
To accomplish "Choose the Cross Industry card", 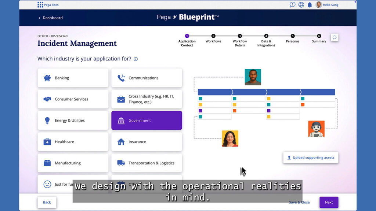I will (147, 99).
